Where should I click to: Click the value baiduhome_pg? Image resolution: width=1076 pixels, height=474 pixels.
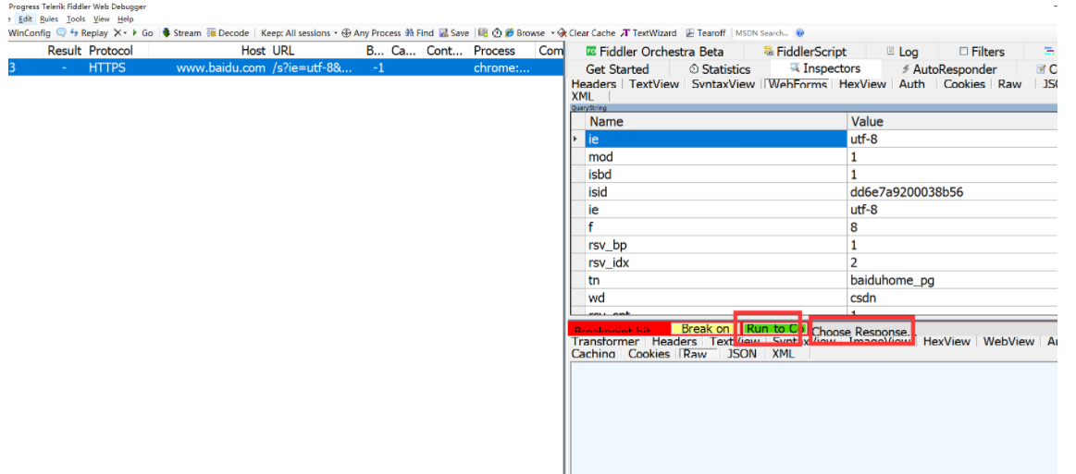tap(892, 279)
